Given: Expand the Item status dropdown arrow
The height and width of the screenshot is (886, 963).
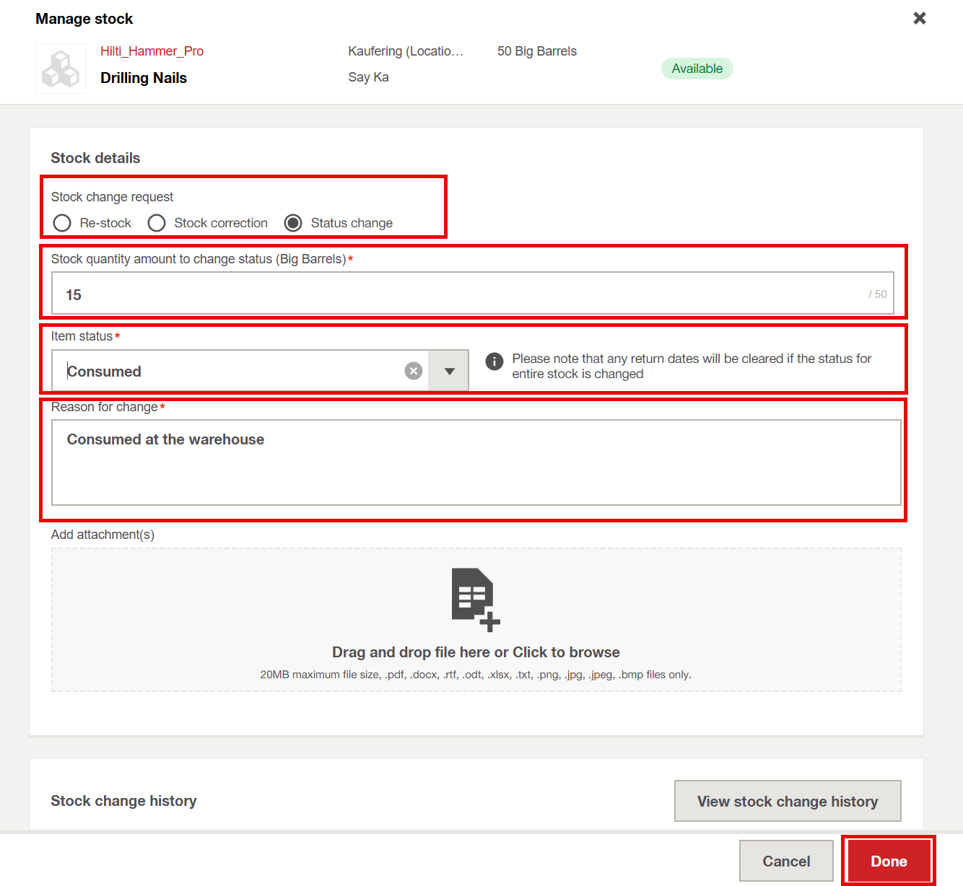Looking at the screenshot, I should click(x=449, y=371).
